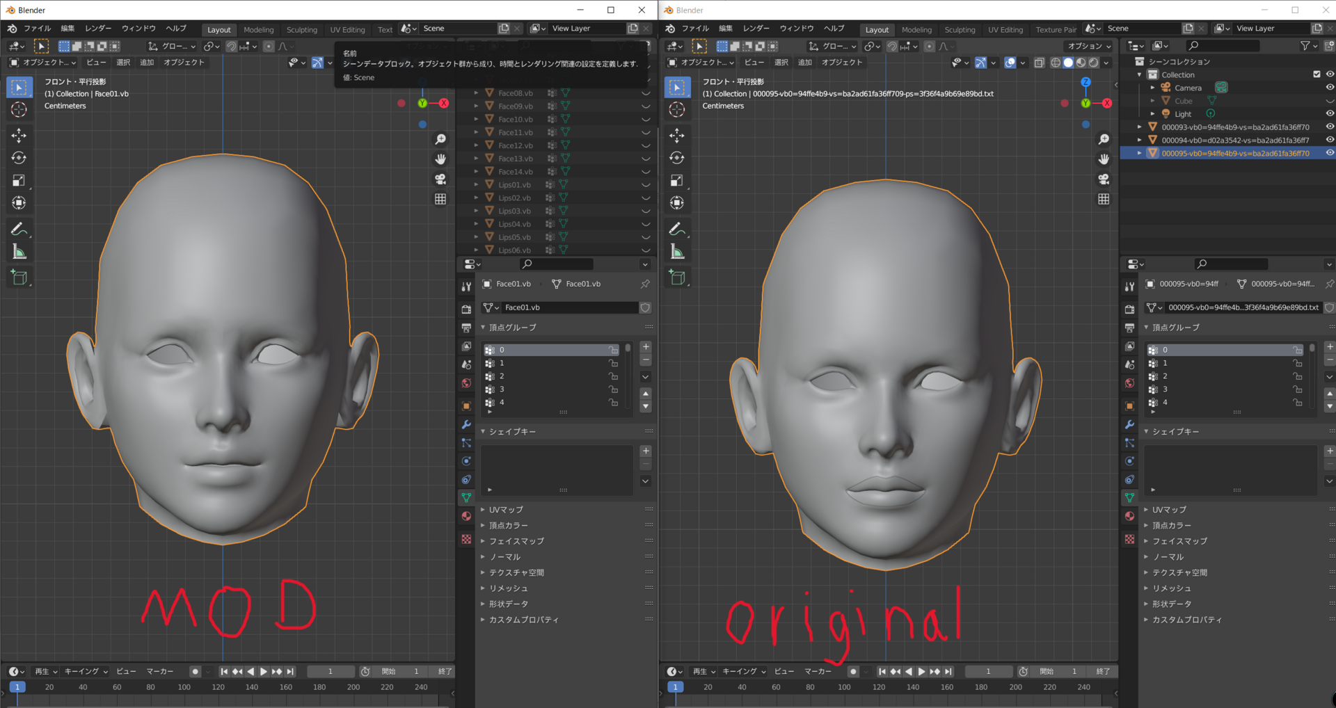Toggle lock on vertex group 2 in left window
1336x708 pixels.
pos(613,376)
